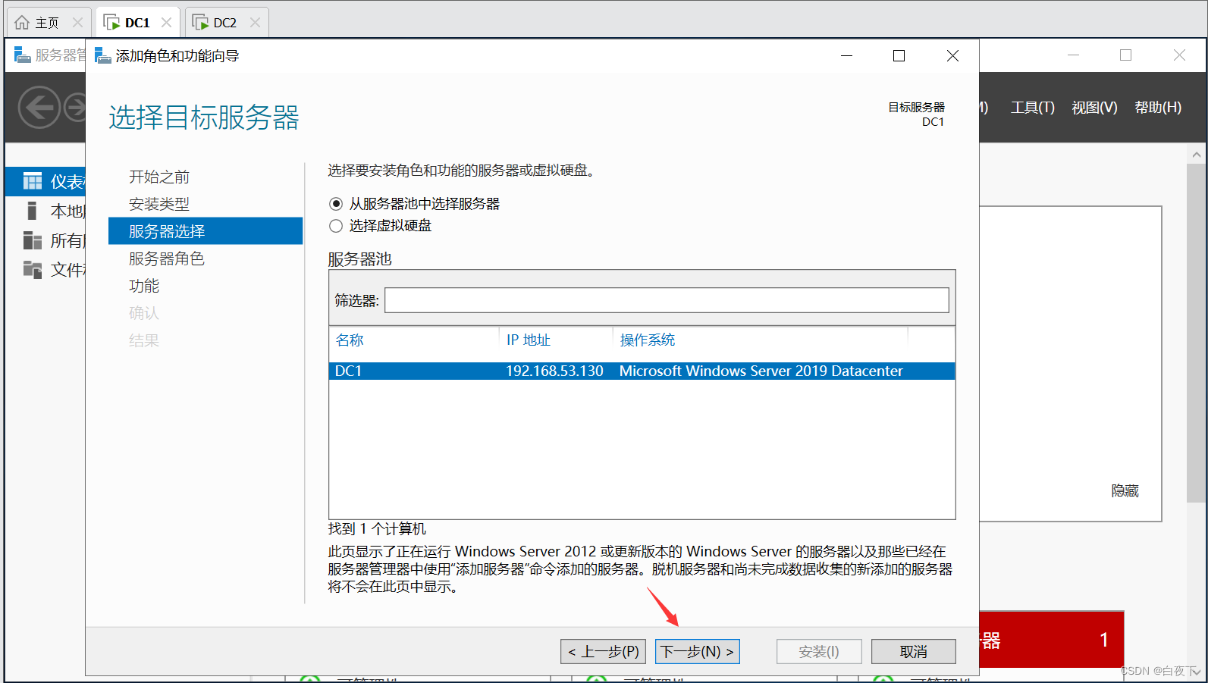Click the 隐藏 link in Server Manager
Viewport: 1208px width, 683px height.
pyautogui.click(x=1125, y=491)
